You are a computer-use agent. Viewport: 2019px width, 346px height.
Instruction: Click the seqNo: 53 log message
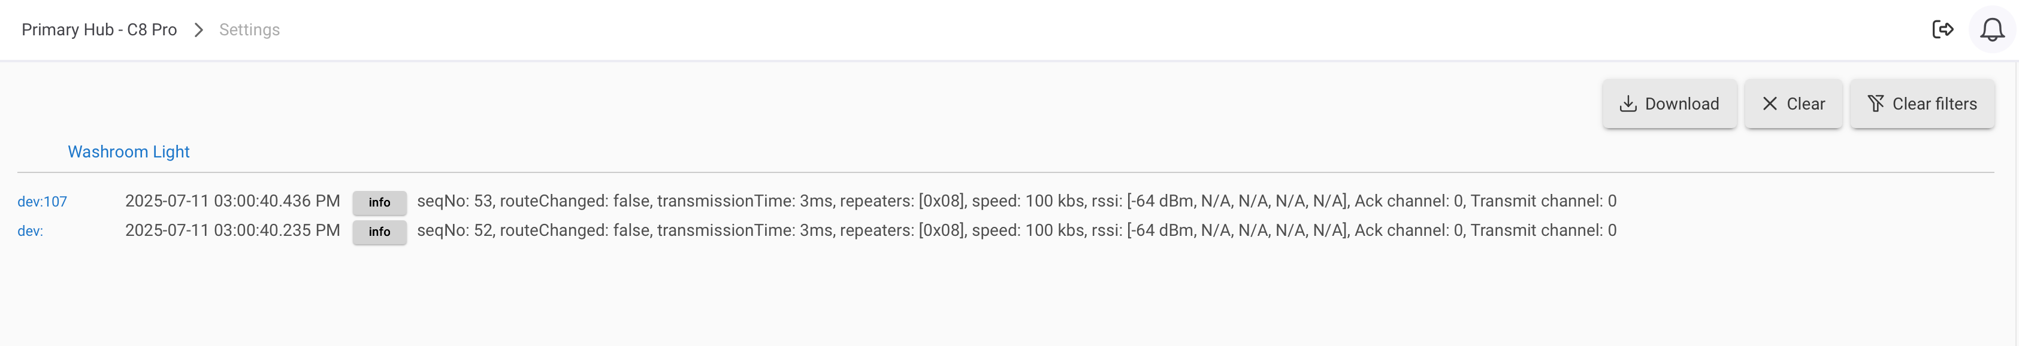click(1017, 201)
